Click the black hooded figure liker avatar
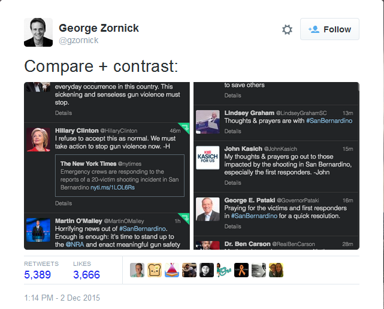Screen dimensions: 384x309 tap(207, 270)
